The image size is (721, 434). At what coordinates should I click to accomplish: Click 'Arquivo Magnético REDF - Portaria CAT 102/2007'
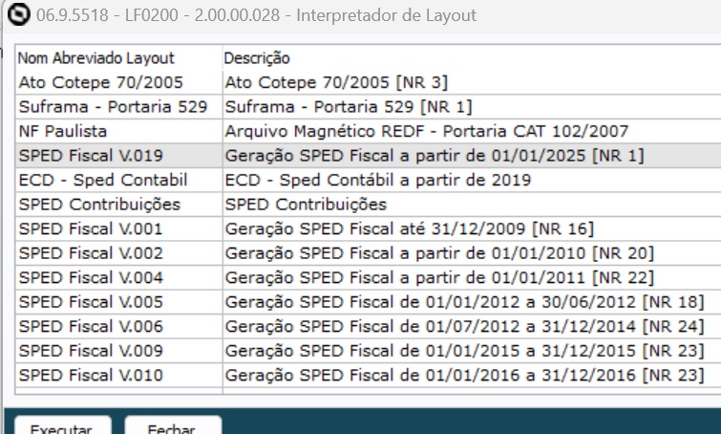[472, 131]
